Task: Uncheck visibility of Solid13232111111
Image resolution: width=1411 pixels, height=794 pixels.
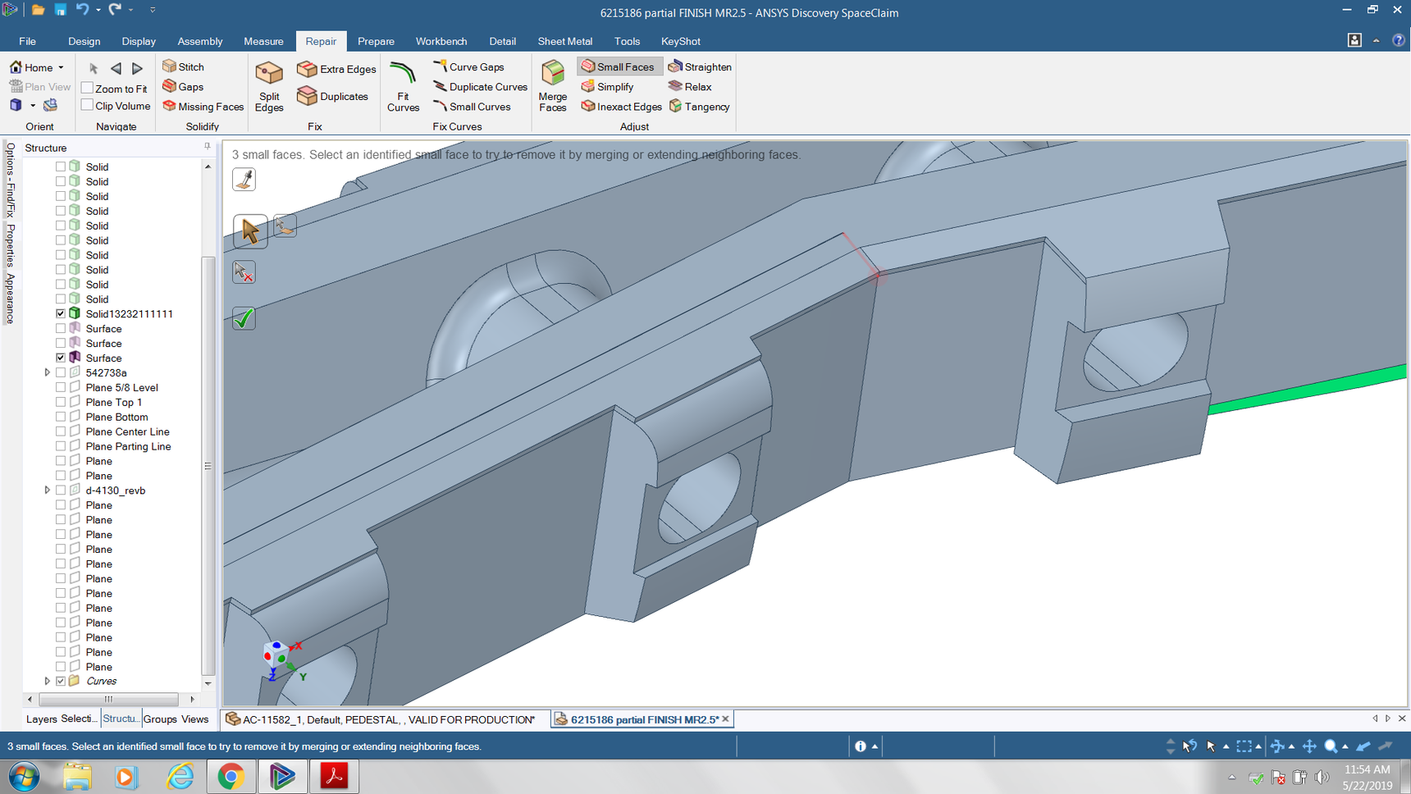Action: pos(61,313)
